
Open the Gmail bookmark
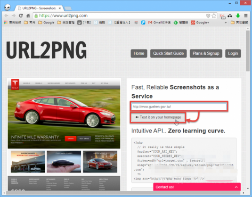(159, 22)
